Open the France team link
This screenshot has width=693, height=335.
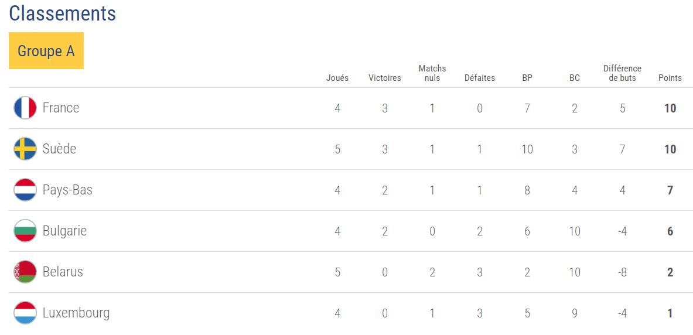click(x=61, y=108)
